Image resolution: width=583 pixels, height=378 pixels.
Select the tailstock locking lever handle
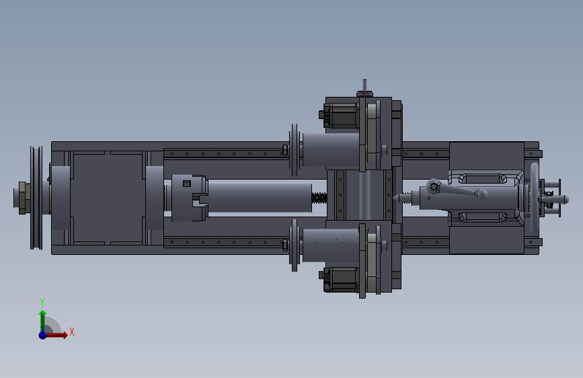click(x=459, y=190)
